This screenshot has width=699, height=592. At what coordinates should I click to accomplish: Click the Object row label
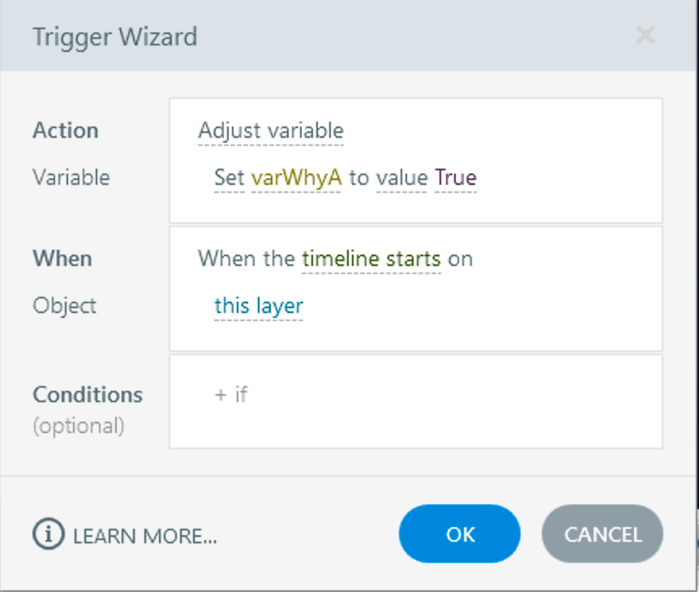[x=65, y=306]
